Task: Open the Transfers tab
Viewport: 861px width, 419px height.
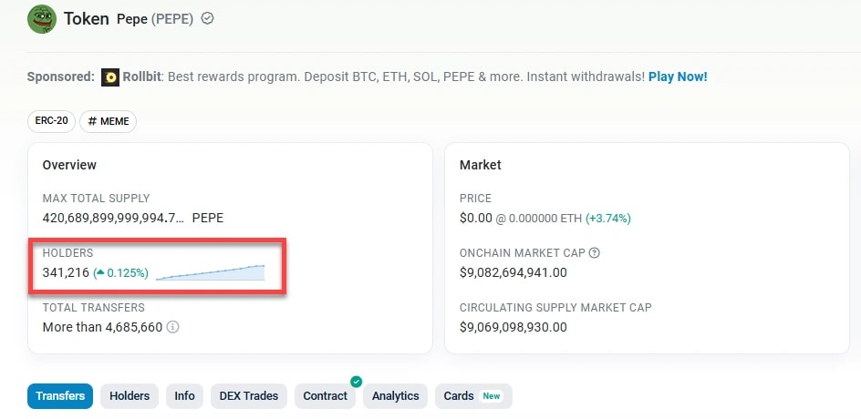Action: click(x=60, y=396)
